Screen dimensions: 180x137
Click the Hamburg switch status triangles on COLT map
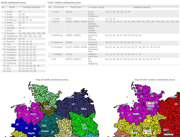pos(150,103)
